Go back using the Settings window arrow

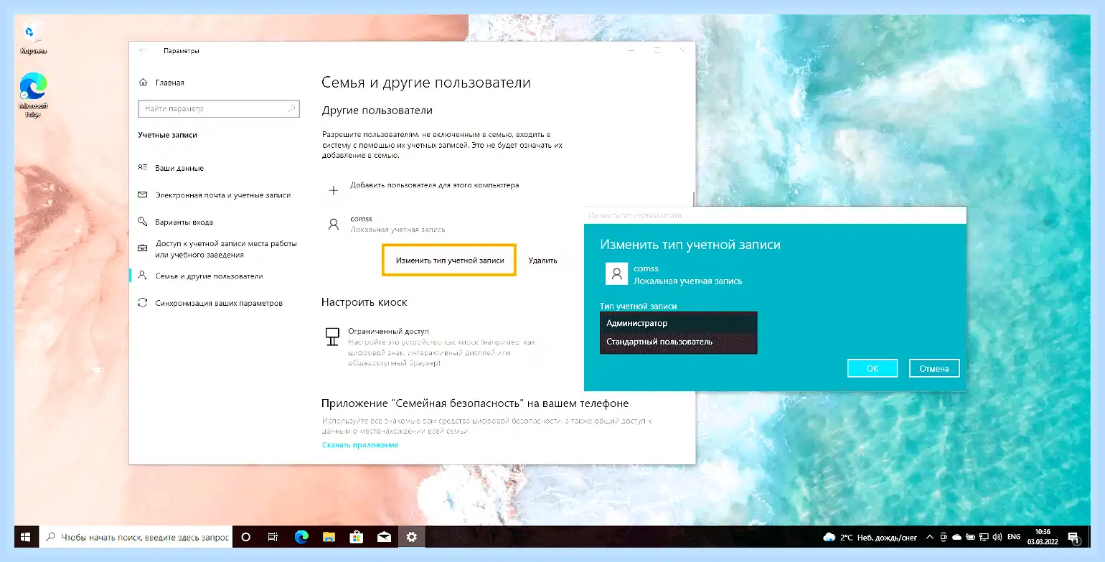point(143,50)
